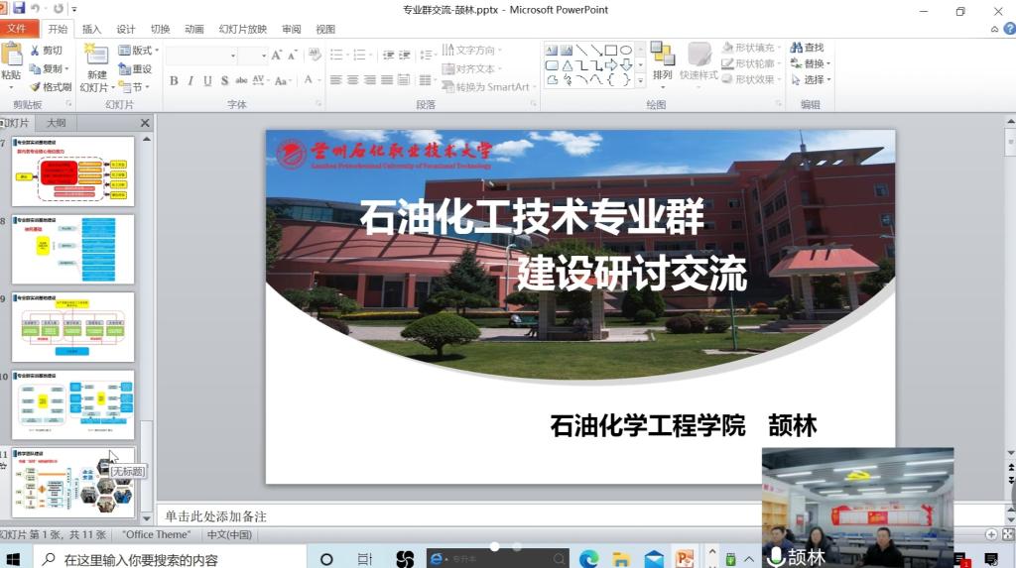Image resolution: width=1016 pixels, height=568 pixels.
Task: Click the File (文件) button
Action: click(17, 30)
